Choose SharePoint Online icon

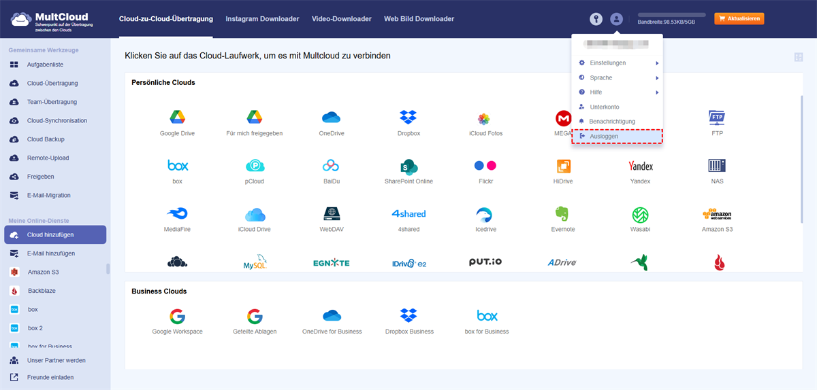point(408,166)
